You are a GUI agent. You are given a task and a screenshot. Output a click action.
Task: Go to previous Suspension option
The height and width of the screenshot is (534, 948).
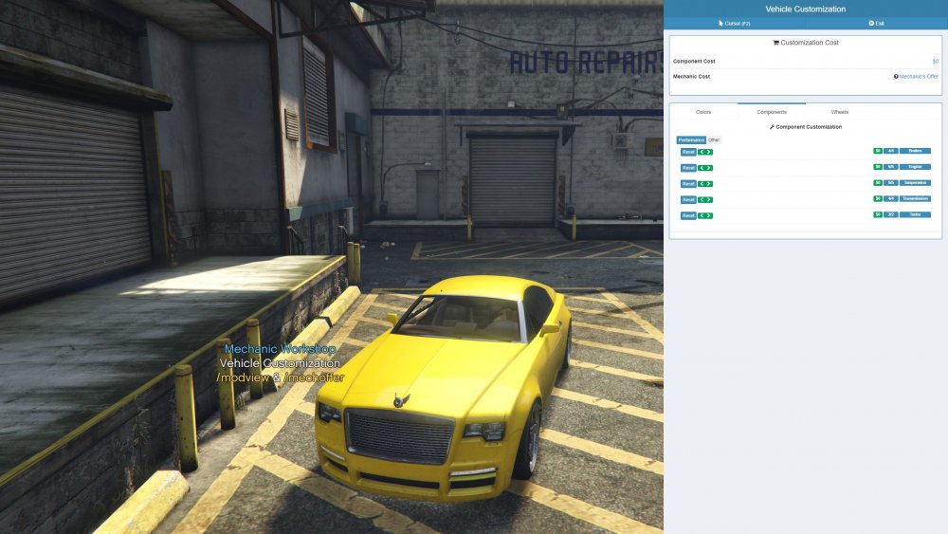(702, 184)
